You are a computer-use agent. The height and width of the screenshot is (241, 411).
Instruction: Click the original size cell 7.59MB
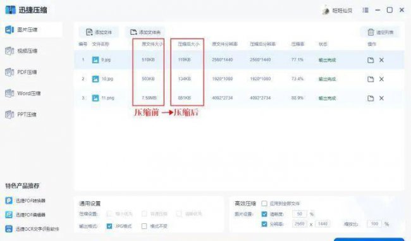click(x=149, y=98)
